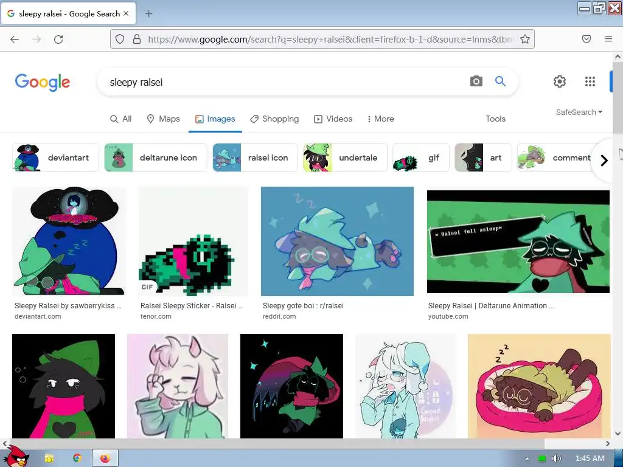The width and height of the screenshot is (623, 467).
Task: Click the blue search magnifier button
Action: (x=500, y=81)
